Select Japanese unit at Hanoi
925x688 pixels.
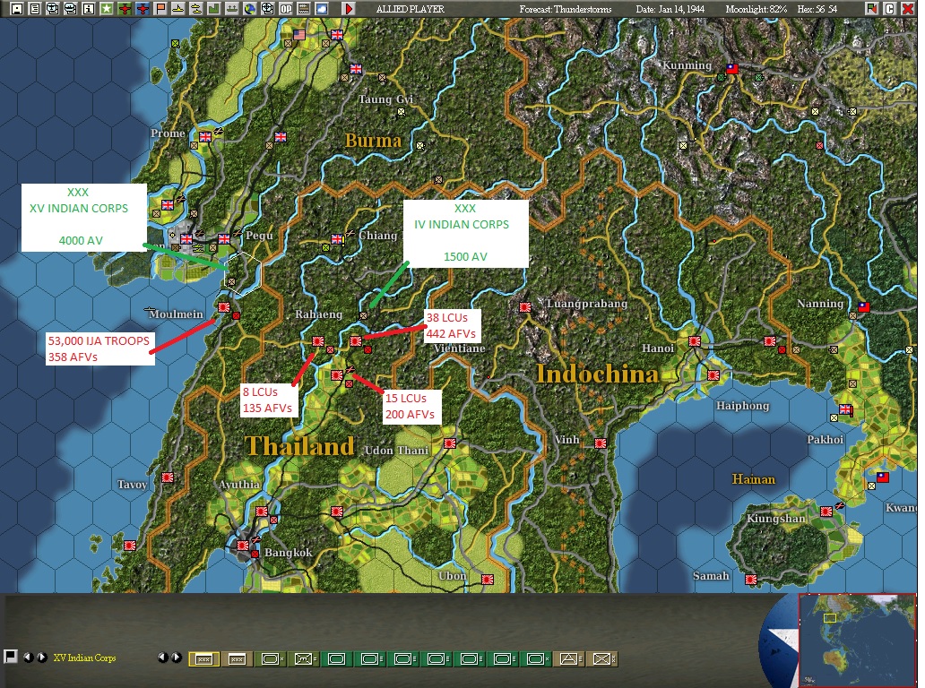695,340
